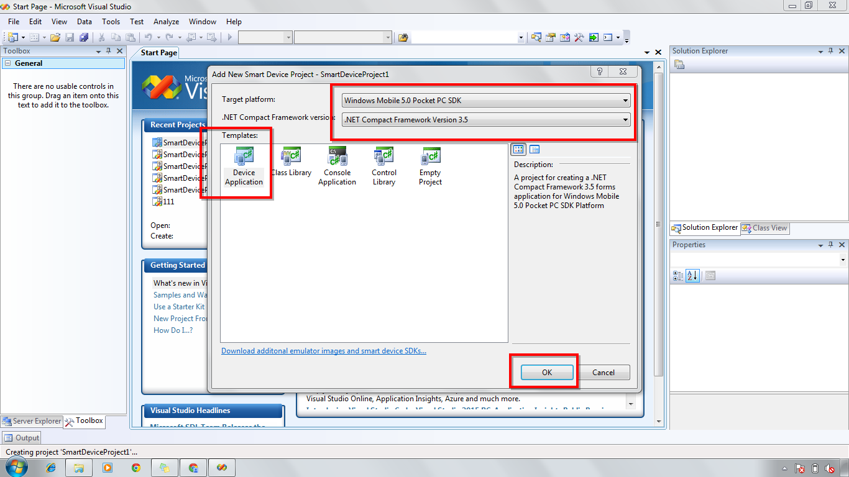The image size is (849, 477).
Task: Click OK to create the project
Action: pyautogui.click(x=546, y=373)
